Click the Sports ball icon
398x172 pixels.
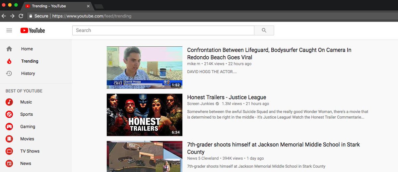pyautogui.click(x=9, y=114)
